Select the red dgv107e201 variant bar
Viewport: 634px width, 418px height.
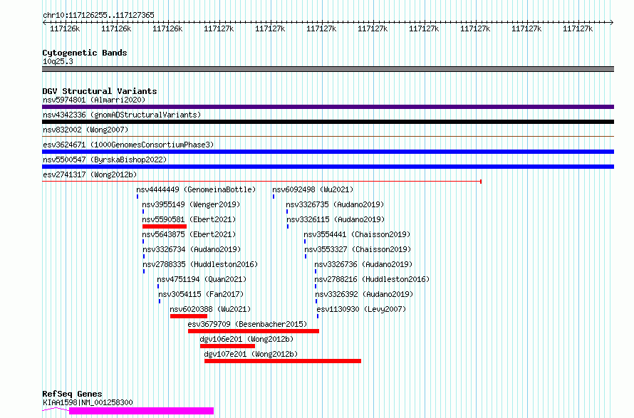tap(283, 361)
